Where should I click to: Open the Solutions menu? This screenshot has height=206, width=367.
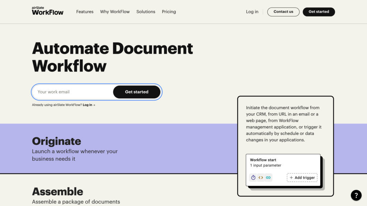(x=146, y=12)
